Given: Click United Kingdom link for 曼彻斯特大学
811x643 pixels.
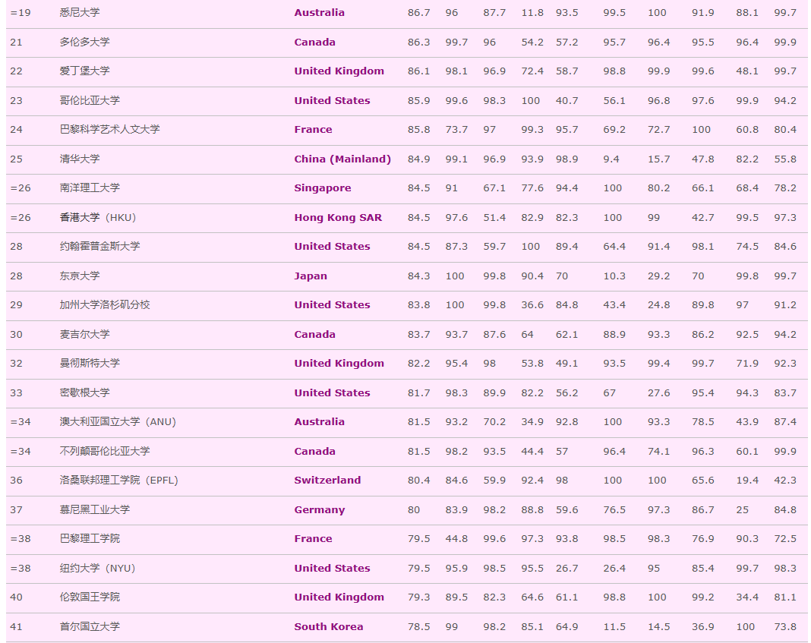Looking at the screenshot, I should pos(339,364).
